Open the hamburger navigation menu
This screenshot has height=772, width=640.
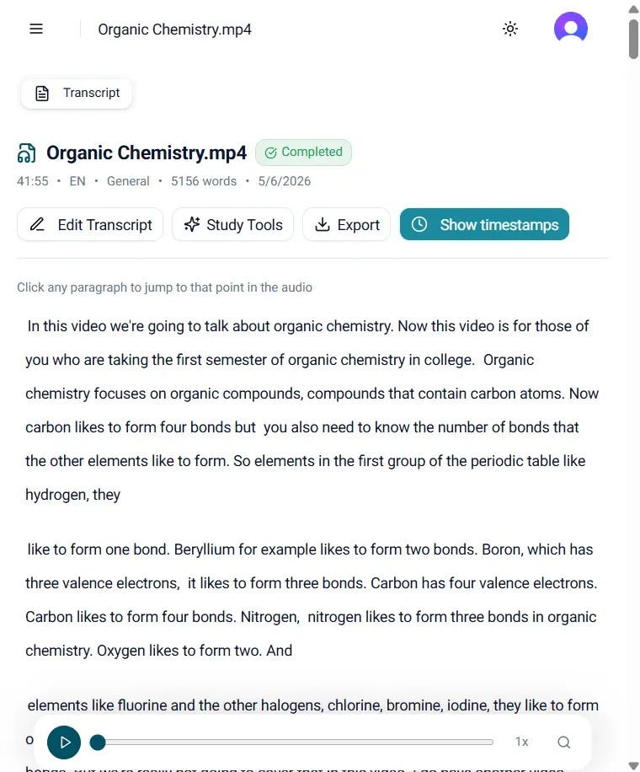36,29
